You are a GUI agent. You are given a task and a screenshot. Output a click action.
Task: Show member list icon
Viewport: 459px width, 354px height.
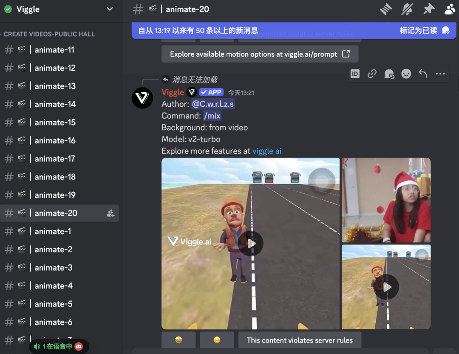[450, 9]
